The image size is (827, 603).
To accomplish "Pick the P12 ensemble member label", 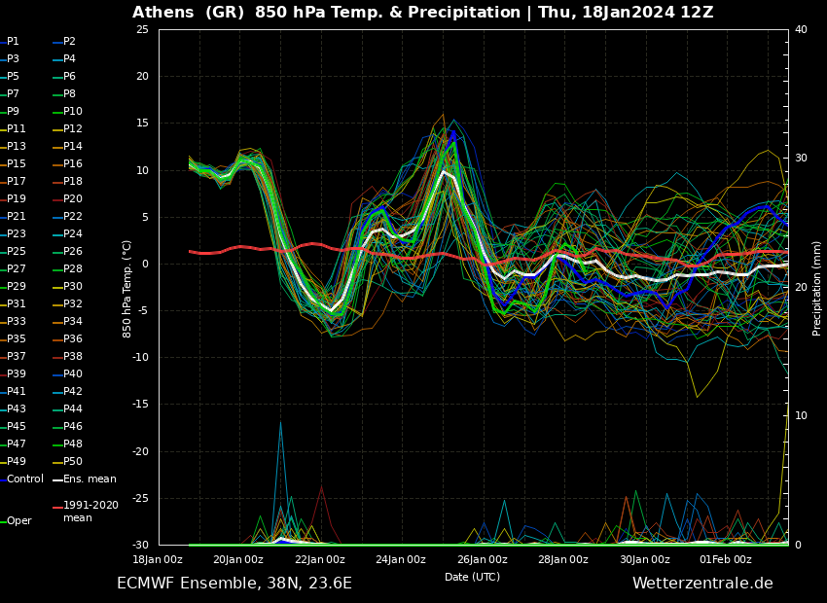I will [x=73, y=129].
